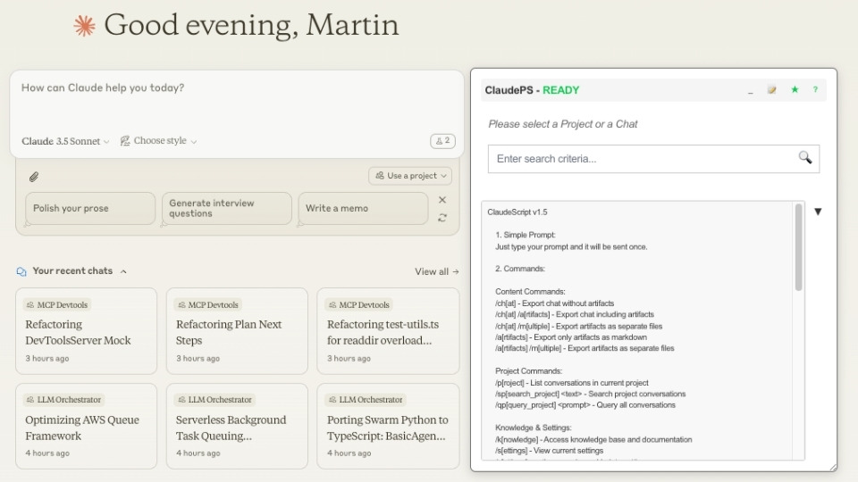Image resolution: width=858 pixels, height=482 pixels.
Task: Open the Choose style dropdown
Action: [159, 141]
